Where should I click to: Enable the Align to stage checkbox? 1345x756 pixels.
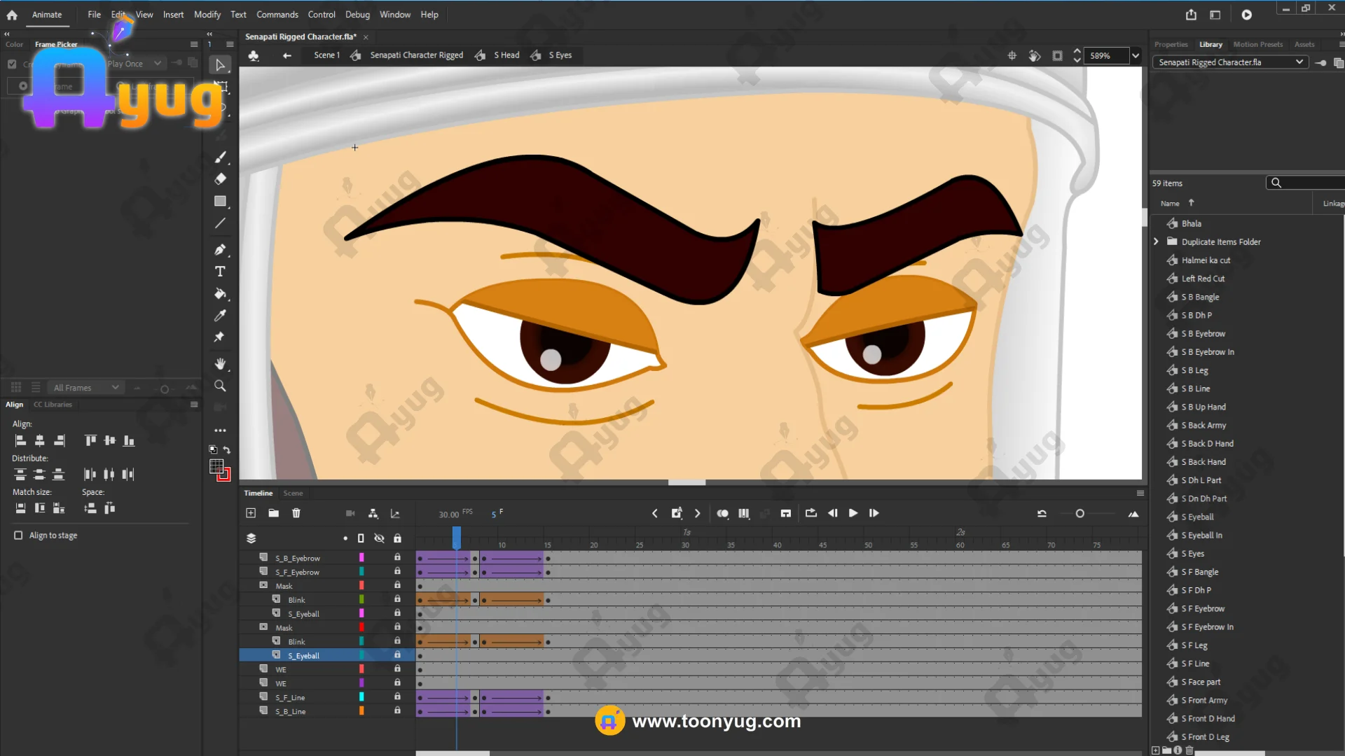point(18,535)
